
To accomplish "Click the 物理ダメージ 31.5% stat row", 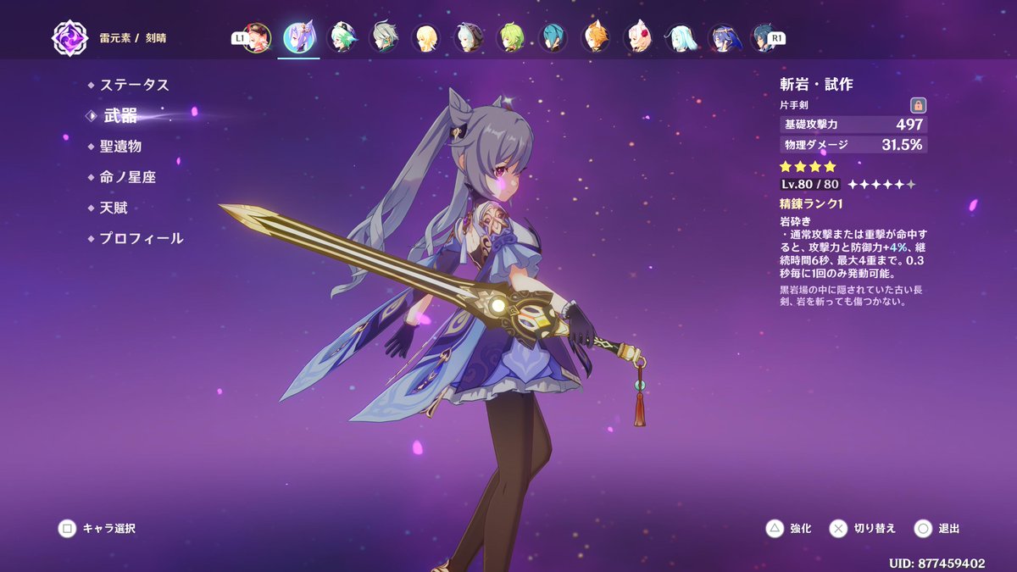I will [853, 145].
